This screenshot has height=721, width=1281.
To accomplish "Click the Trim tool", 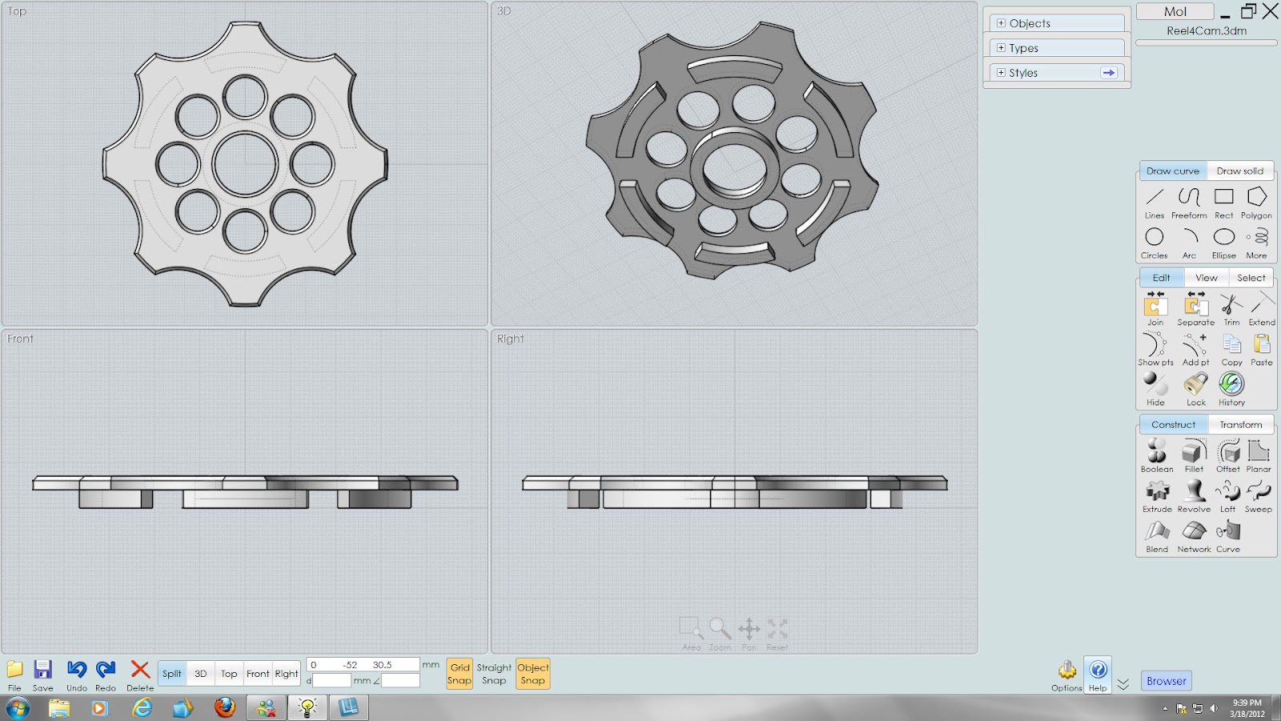I will click(x=1231, y=309).
